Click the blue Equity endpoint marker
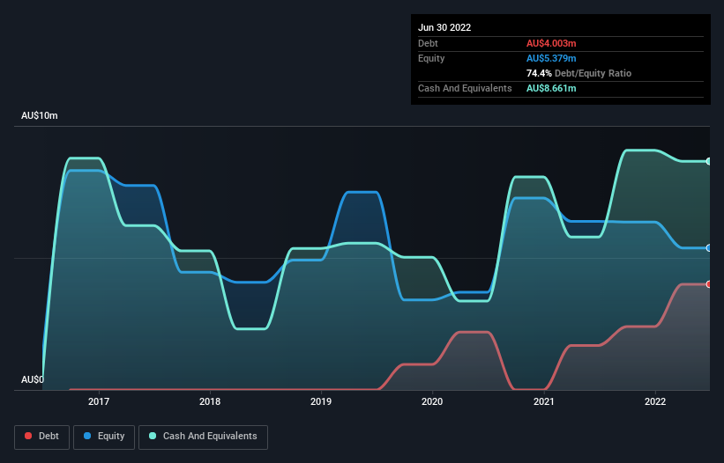Image resolution: width=724 pixels, height=463 pixels. (709, 248)
